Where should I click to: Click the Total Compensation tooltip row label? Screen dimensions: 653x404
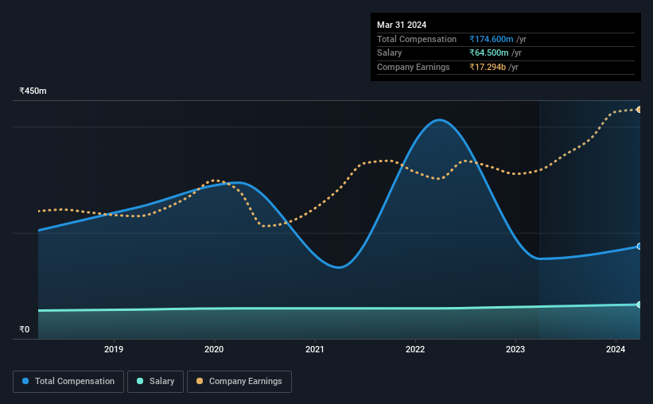tap(417, 39)
